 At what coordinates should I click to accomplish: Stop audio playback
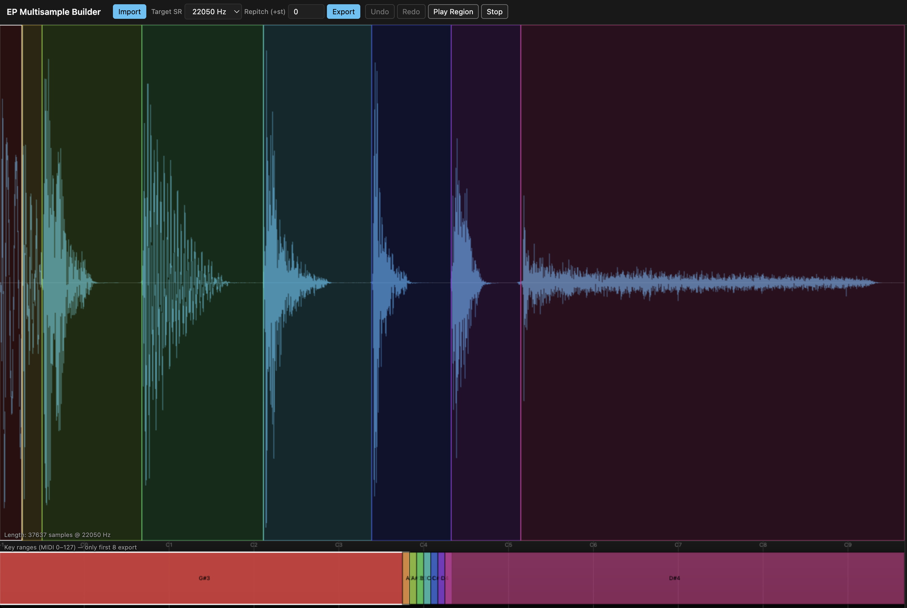tap(494, 12)
